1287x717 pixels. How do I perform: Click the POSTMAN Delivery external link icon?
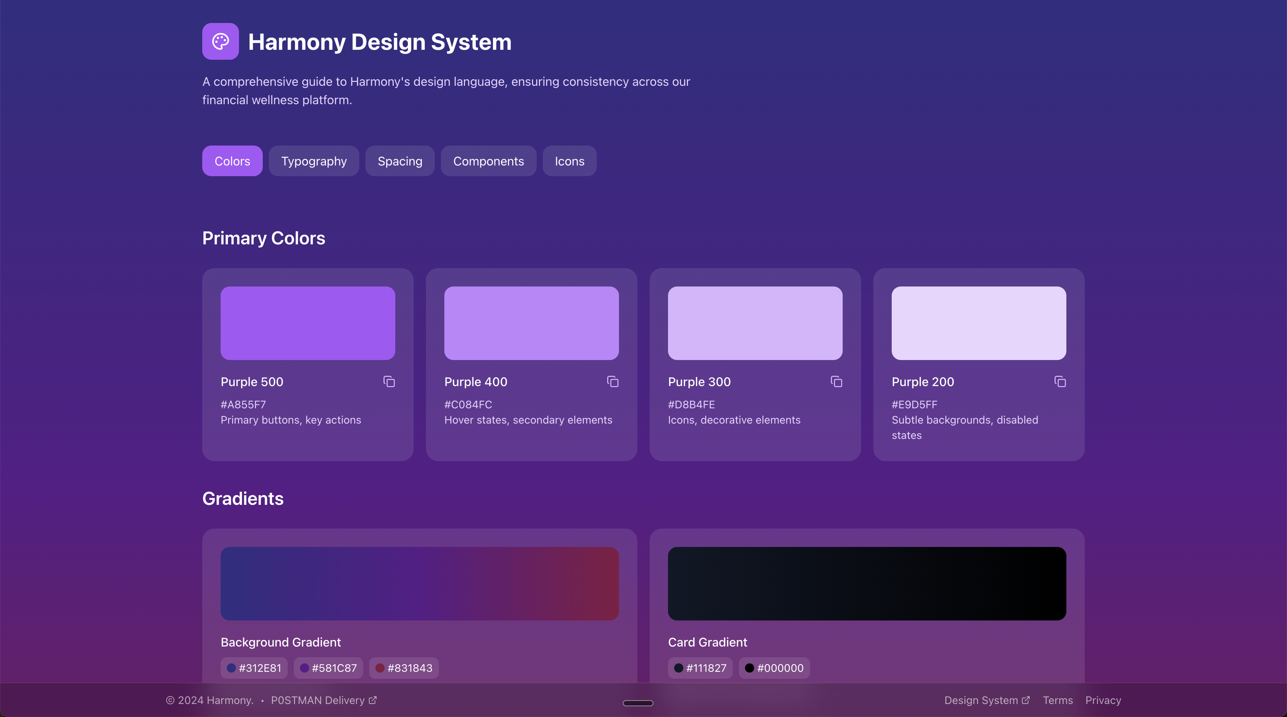tap(373, 700)
